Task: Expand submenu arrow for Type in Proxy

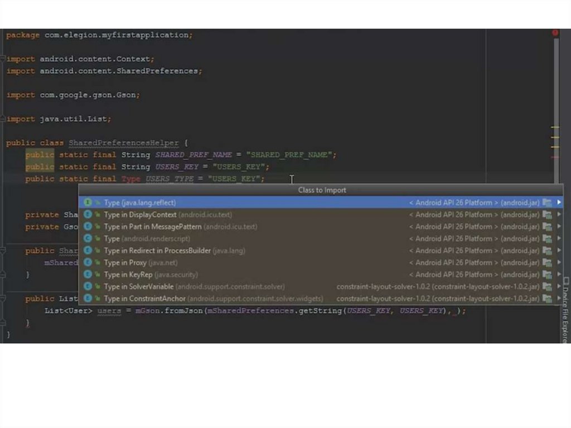Action: point(559,262)
